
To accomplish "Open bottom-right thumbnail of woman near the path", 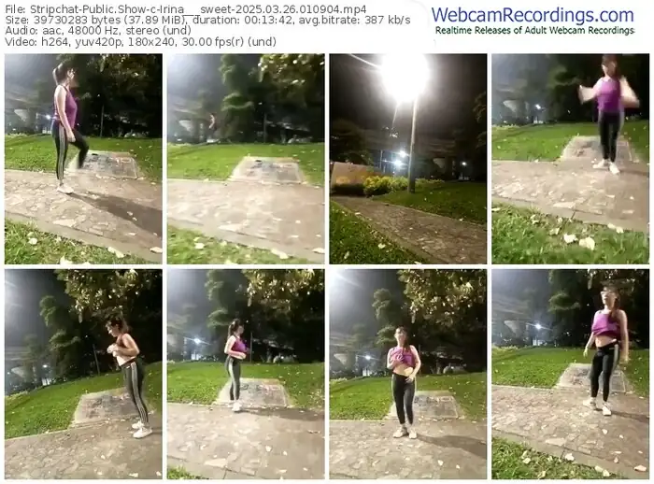I will coord(570,374).
